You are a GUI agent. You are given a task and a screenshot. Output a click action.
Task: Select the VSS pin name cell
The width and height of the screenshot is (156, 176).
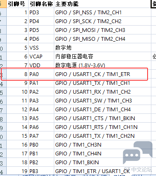click(41, 48)
